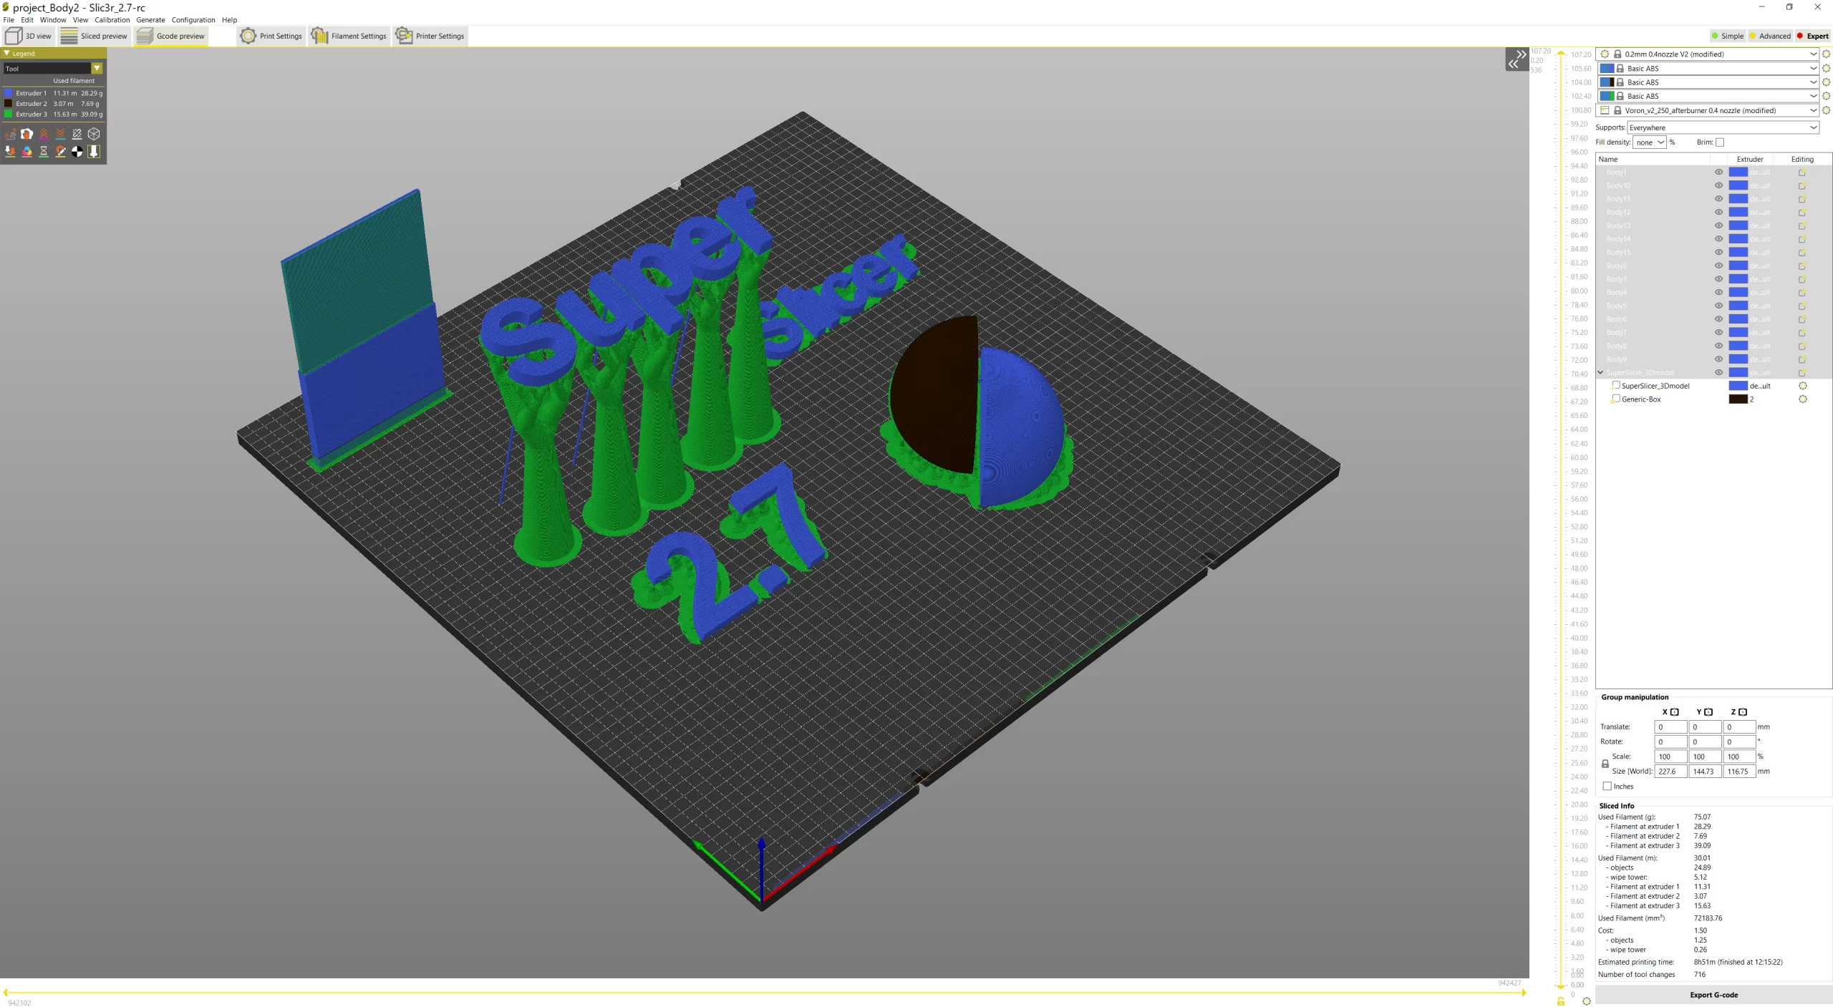1833x1007 pixels.
Task: Toggle travel moves visibility in legend
Action: pos(10,134)
